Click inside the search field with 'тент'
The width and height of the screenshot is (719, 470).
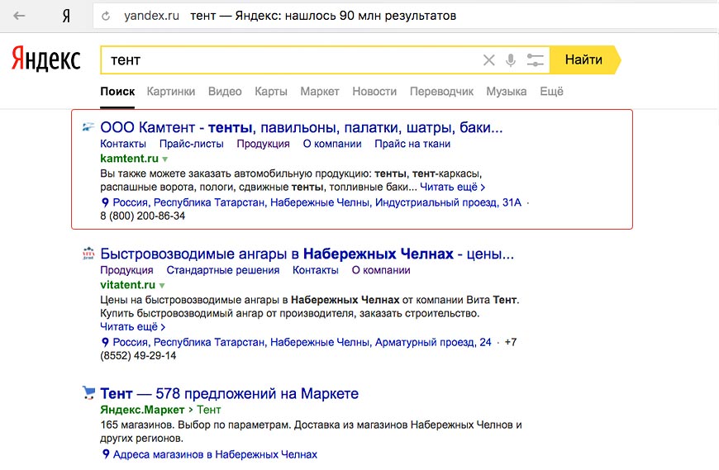289,60
